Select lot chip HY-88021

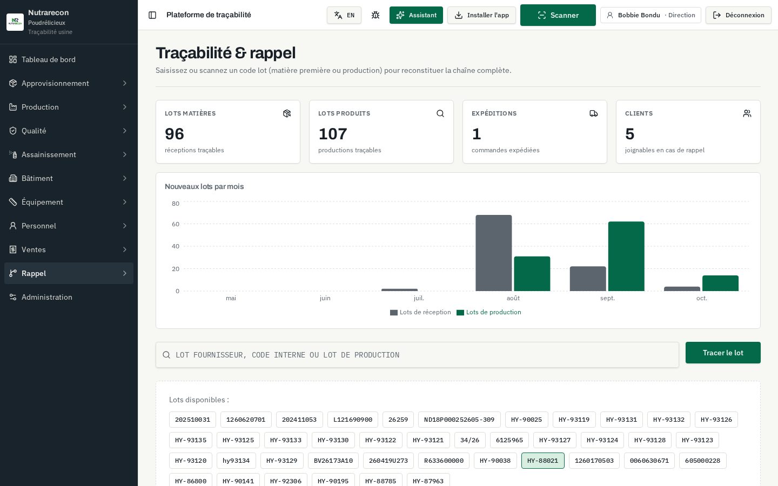(x=543, y=461)
